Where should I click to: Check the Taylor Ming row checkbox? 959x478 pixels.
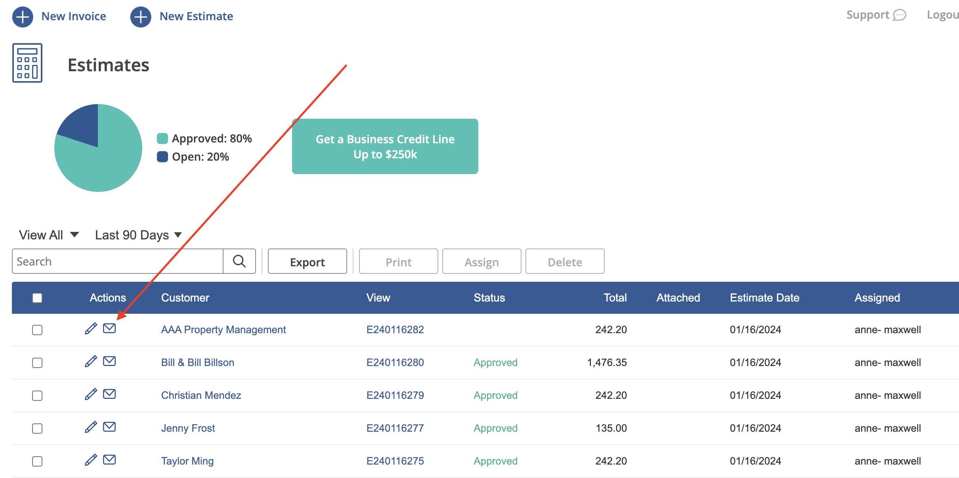pyautogui.click(x=37, y=461)
